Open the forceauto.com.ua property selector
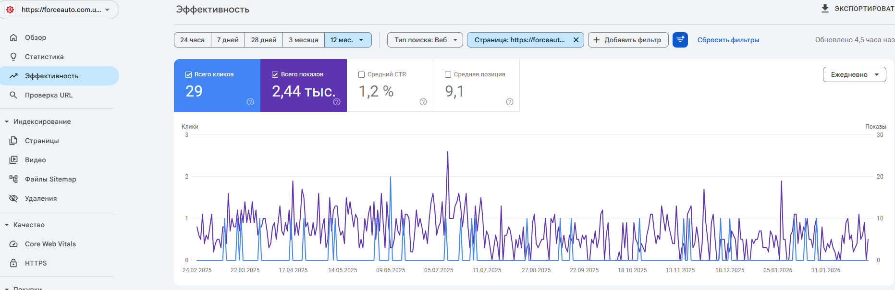Image resolution: width=895 pixels, height=290 pixels. coord(60,10)
